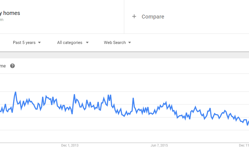Click the Dec 11 date label at right edge

244,145
